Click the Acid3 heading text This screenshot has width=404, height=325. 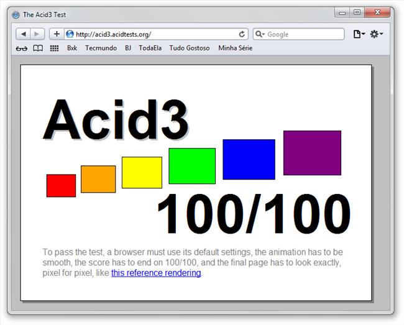(116, 120)
